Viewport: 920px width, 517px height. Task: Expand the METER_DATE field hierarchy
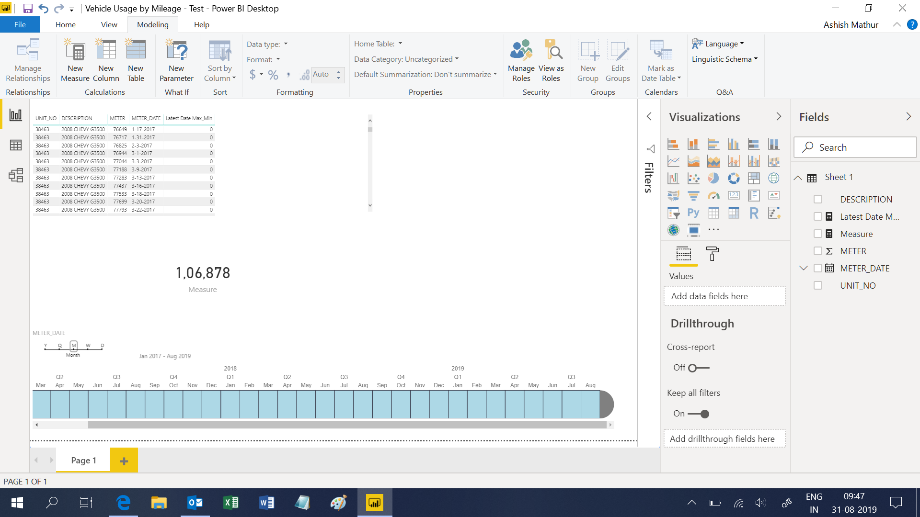804,269
